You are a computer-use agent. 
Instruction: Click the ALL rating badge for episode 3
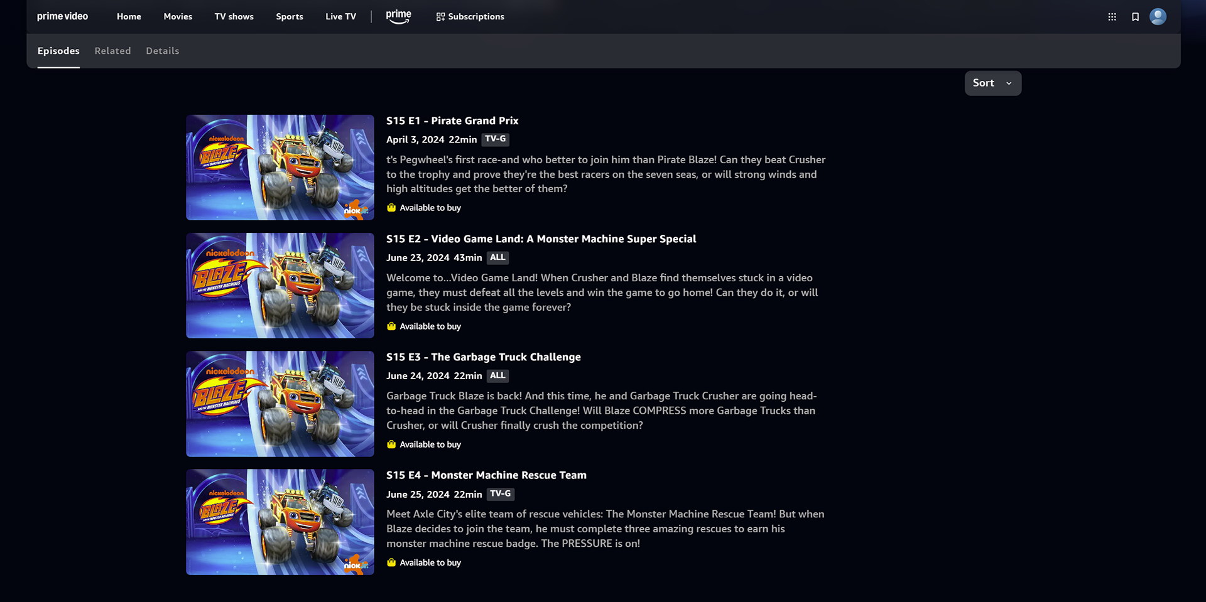point(497,375)
